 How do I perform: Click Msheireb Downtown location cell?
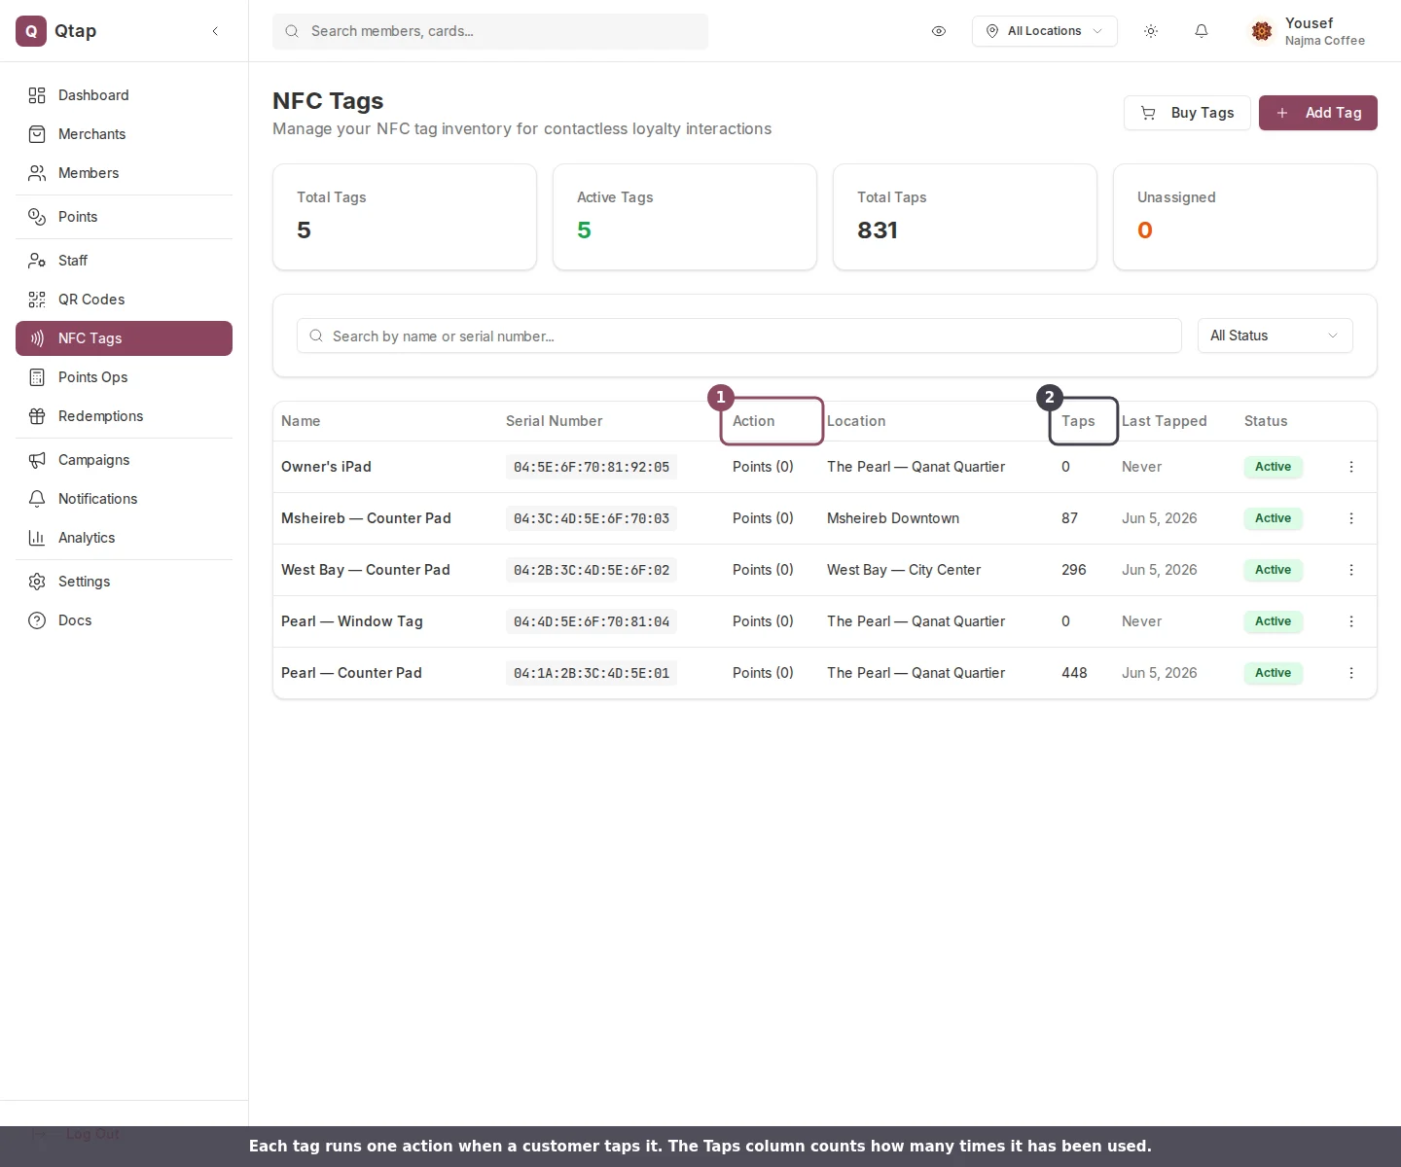(x=893, y=518)
